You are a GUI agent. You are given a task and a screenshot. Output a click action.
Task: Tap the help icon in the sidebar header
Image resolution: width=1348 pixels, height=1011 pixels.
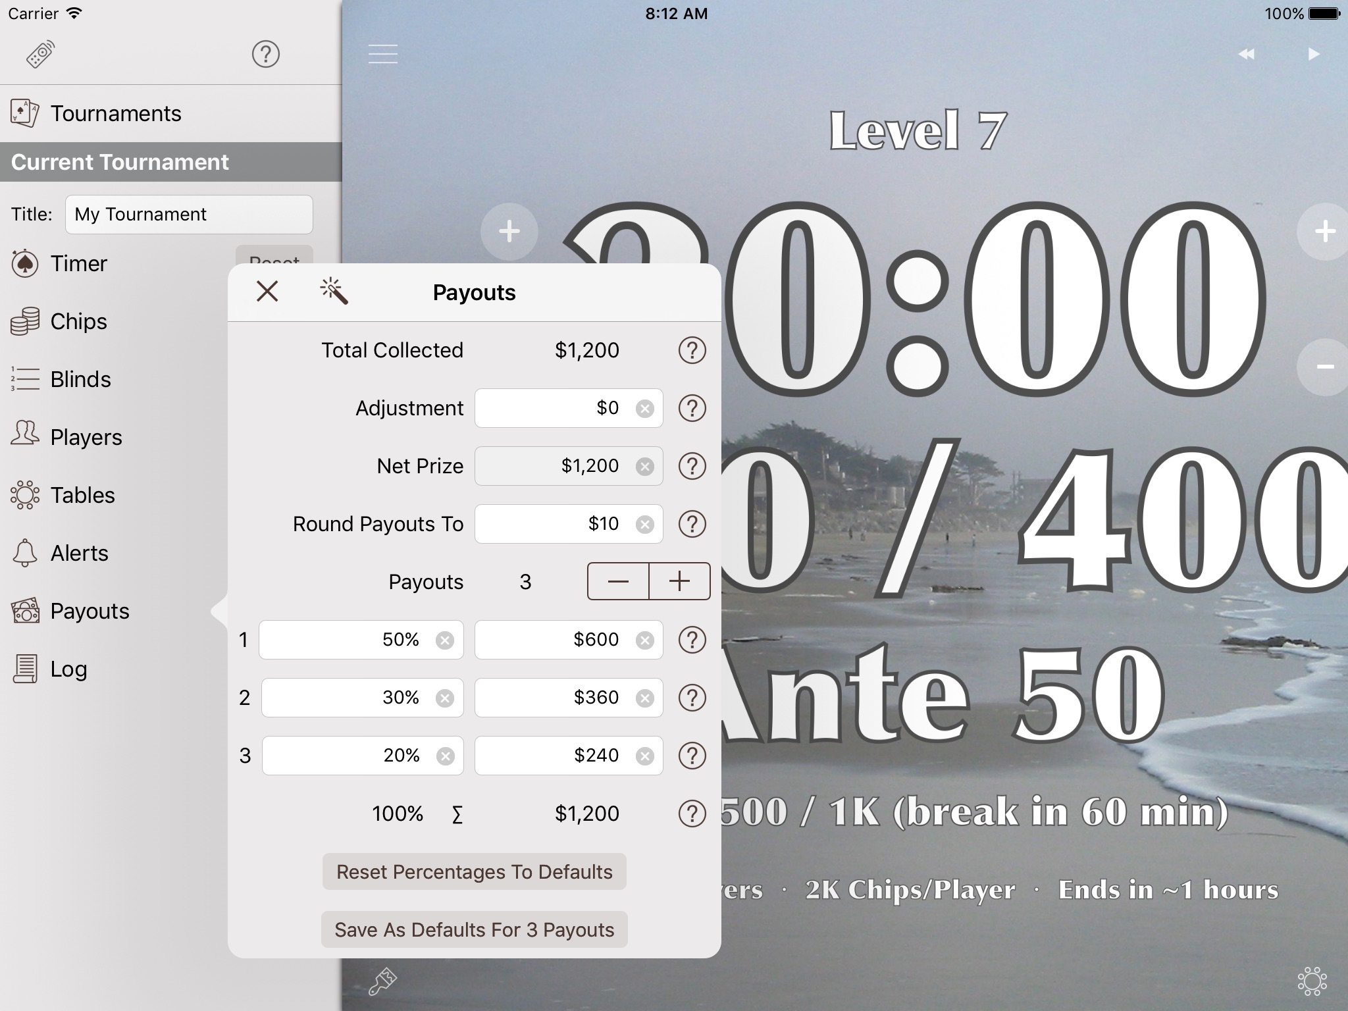click(266, 54)
